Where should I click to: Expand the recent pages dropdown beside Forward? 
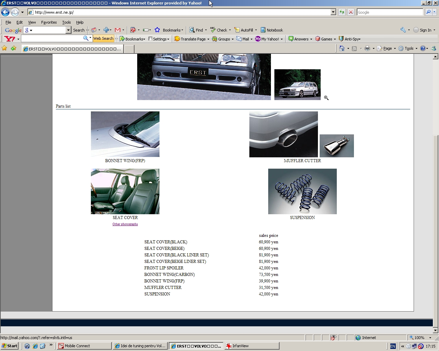[x=22, y=12]
